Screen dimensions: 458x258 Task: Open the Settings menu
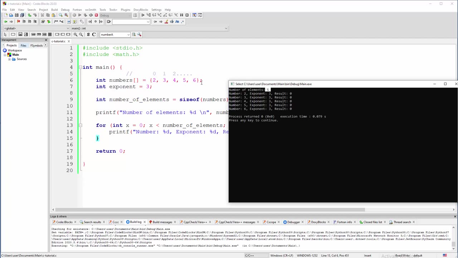156,10
